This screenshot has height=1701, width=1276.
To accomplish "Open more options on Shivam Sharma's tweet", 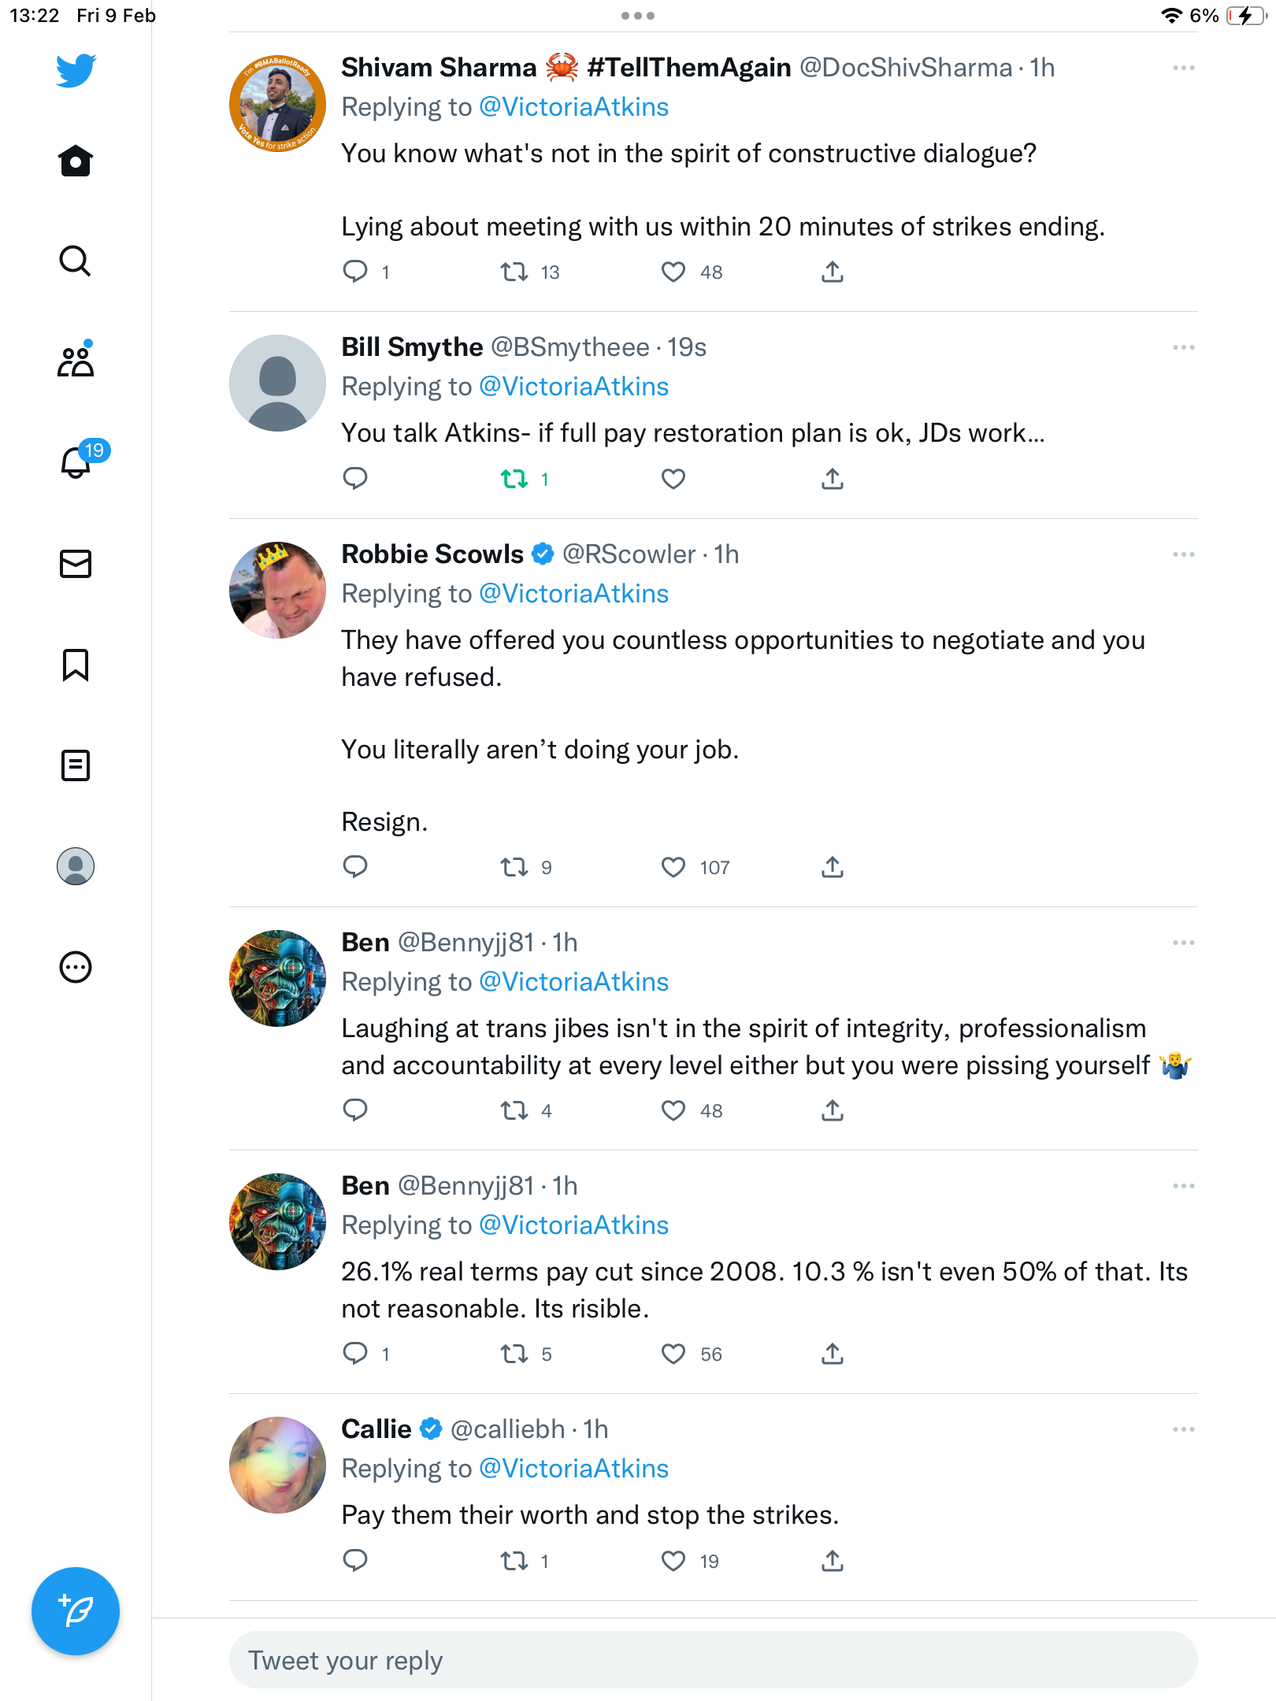I will [1183, 69].
